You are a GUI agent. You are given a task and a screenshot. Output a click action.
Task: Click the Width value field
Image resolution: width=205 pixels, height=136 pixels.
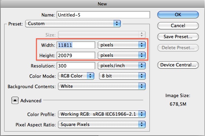[76, 45]
